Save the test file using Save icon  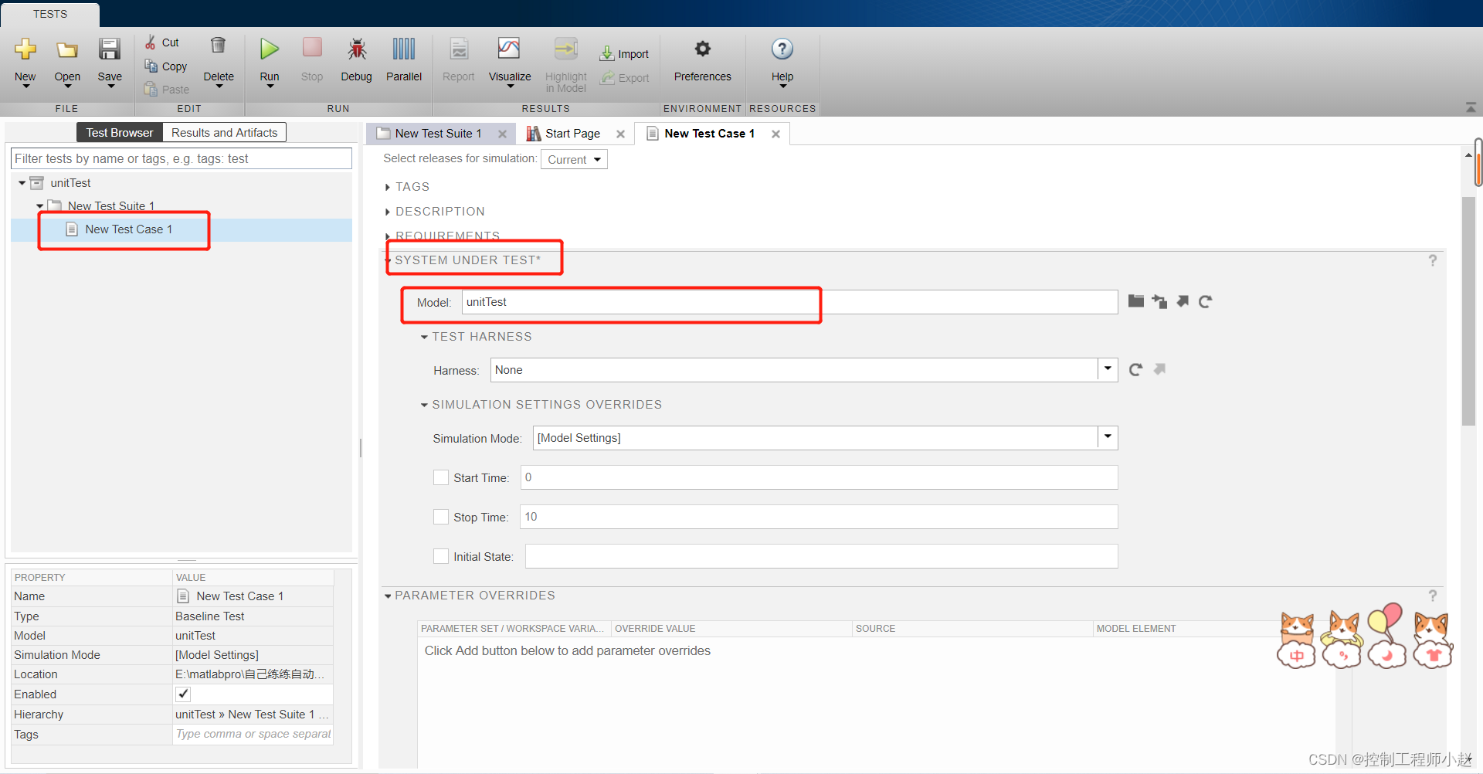tap(110, 49)
